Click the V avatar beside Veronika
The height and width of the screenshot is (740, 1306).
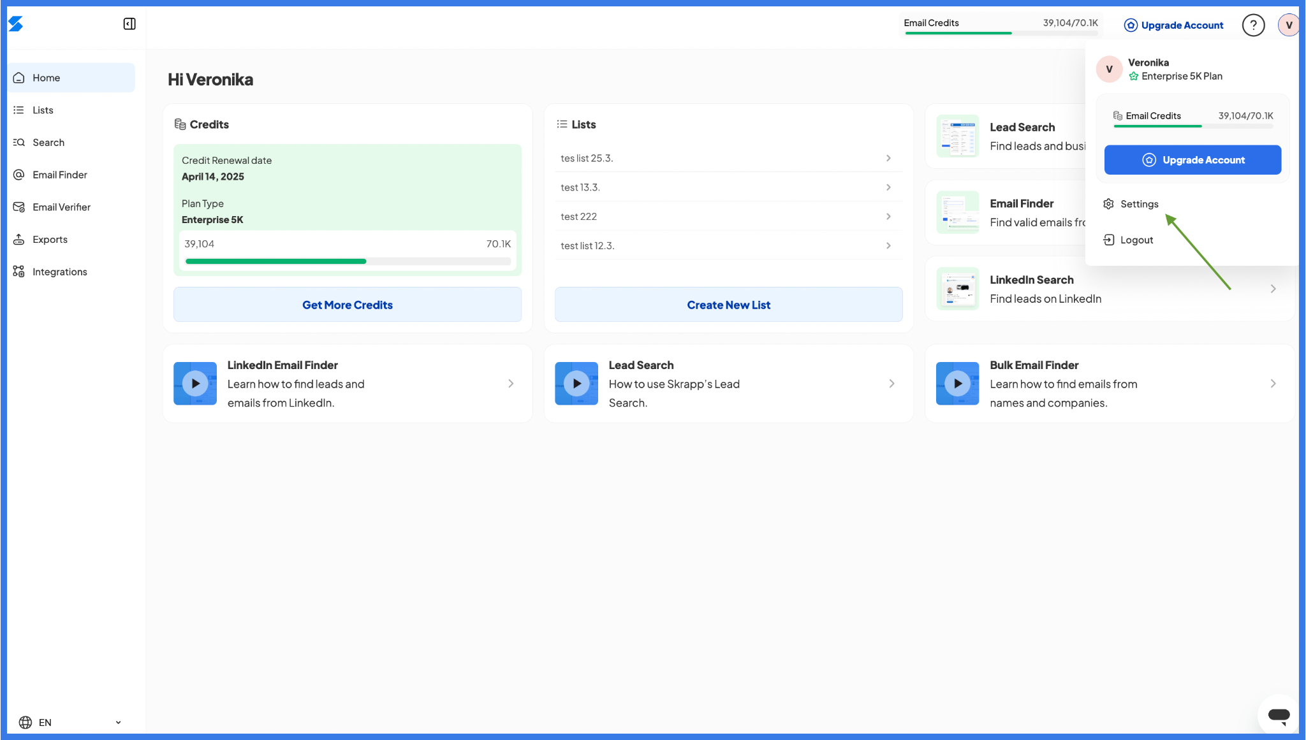(x=1109, y=69)
